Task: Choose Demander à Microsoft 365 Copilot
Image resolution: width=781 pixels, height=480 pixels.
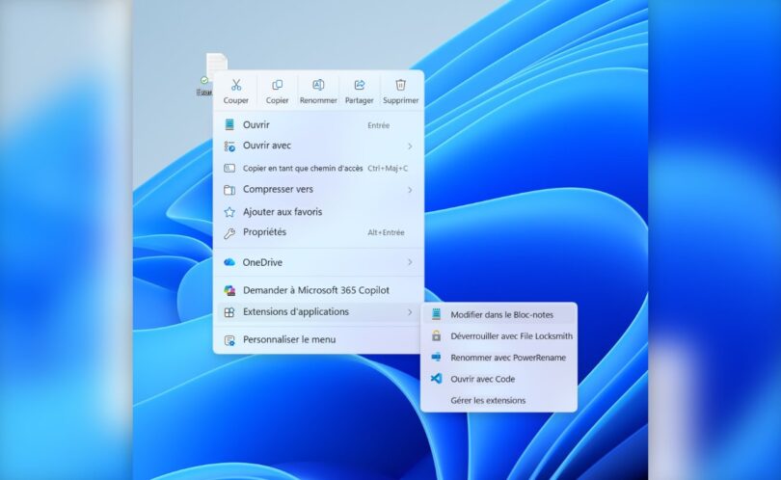Action: click(x=318, y=290)
